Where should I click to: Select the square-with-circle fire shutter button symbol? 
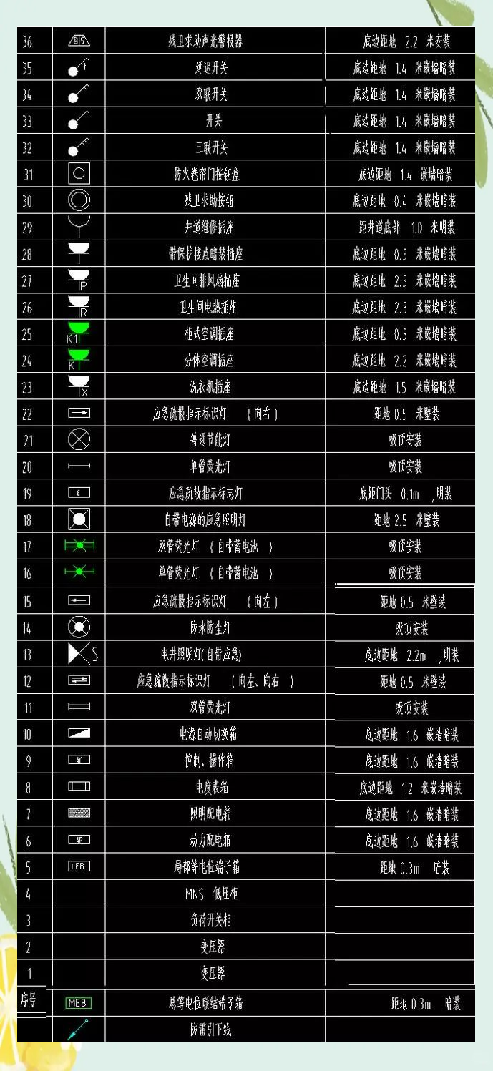pos(79,174)
